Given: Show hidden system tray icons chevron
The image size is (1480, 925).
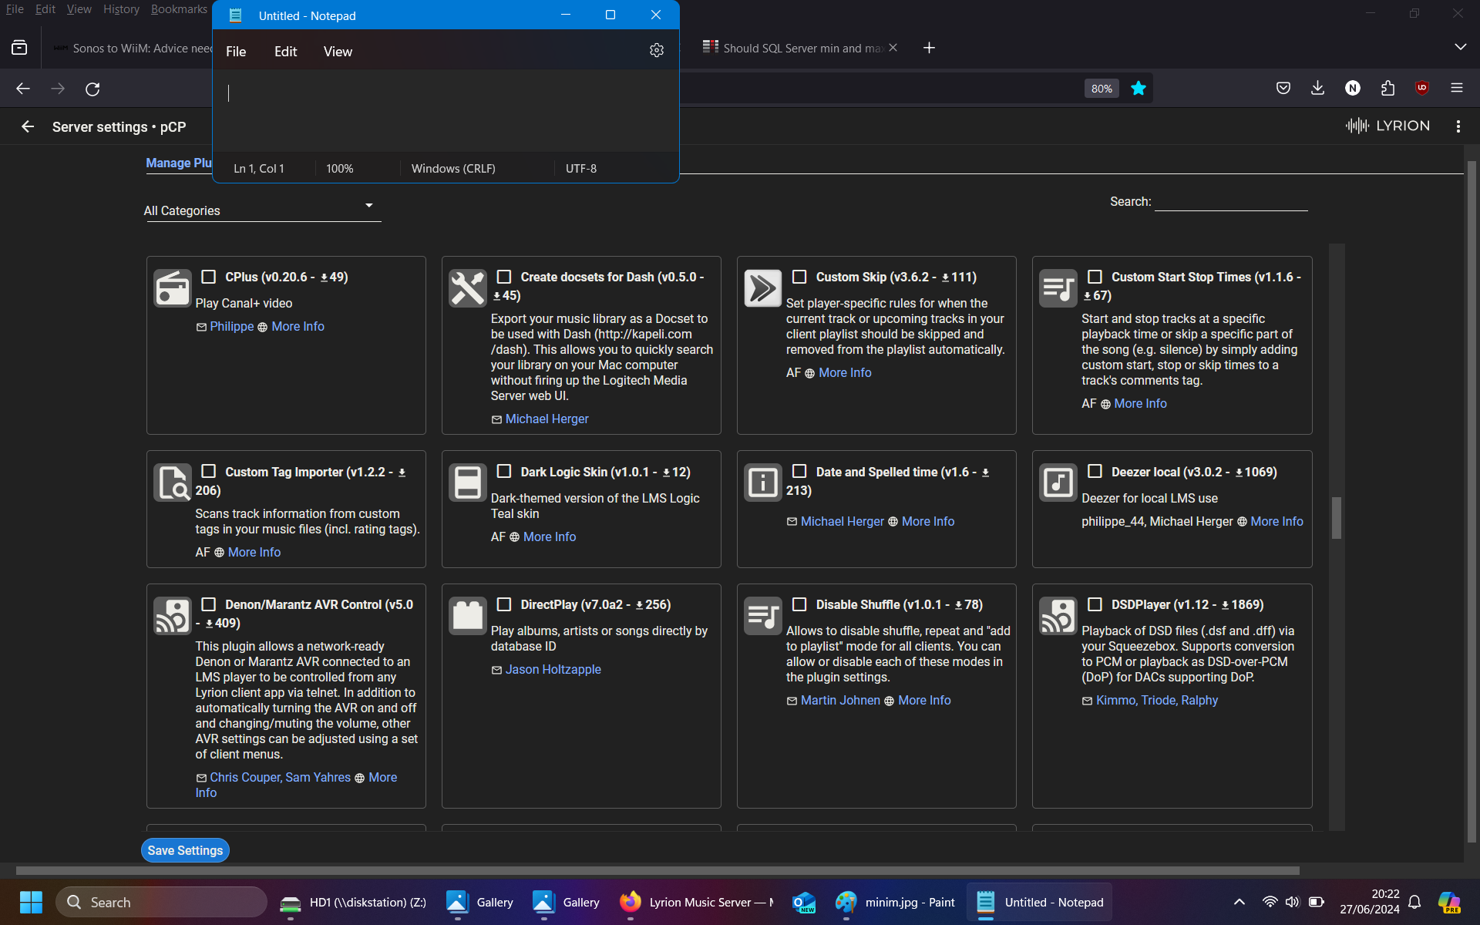Looking at the screenshot, I should click(x=1239, y=902).
